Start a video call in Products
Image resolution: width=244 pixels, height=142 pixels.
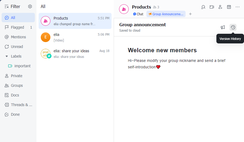(x=212, y=7)
